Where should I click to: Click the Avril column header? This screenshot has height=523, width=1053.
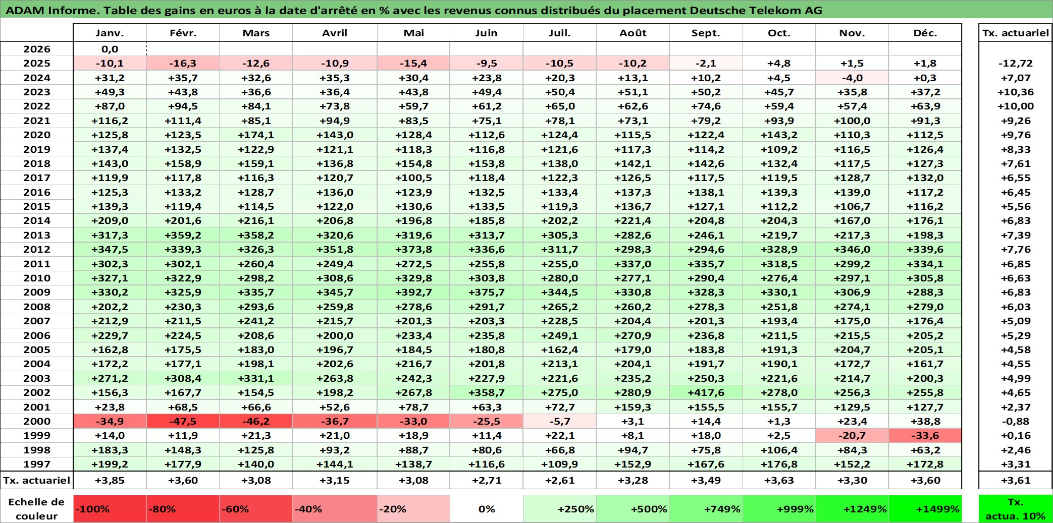coord(335,33)
